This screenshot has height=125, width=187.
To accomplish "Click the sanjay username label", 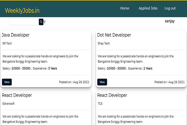I will (170, 21).
